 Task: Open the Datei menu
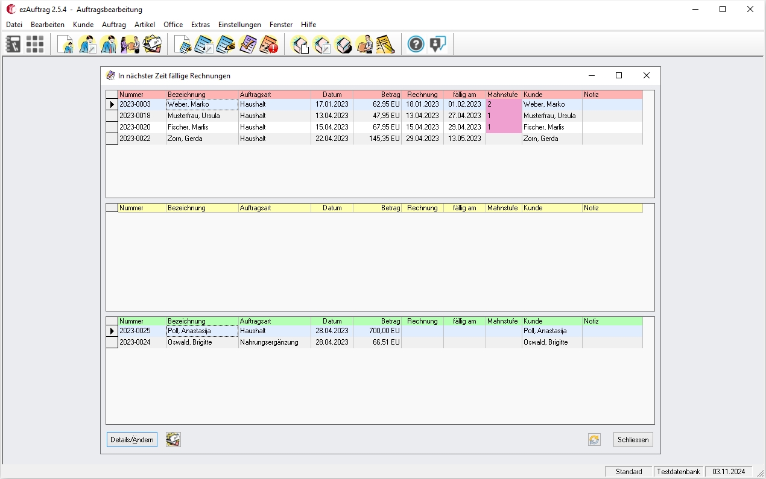point(14,25)
